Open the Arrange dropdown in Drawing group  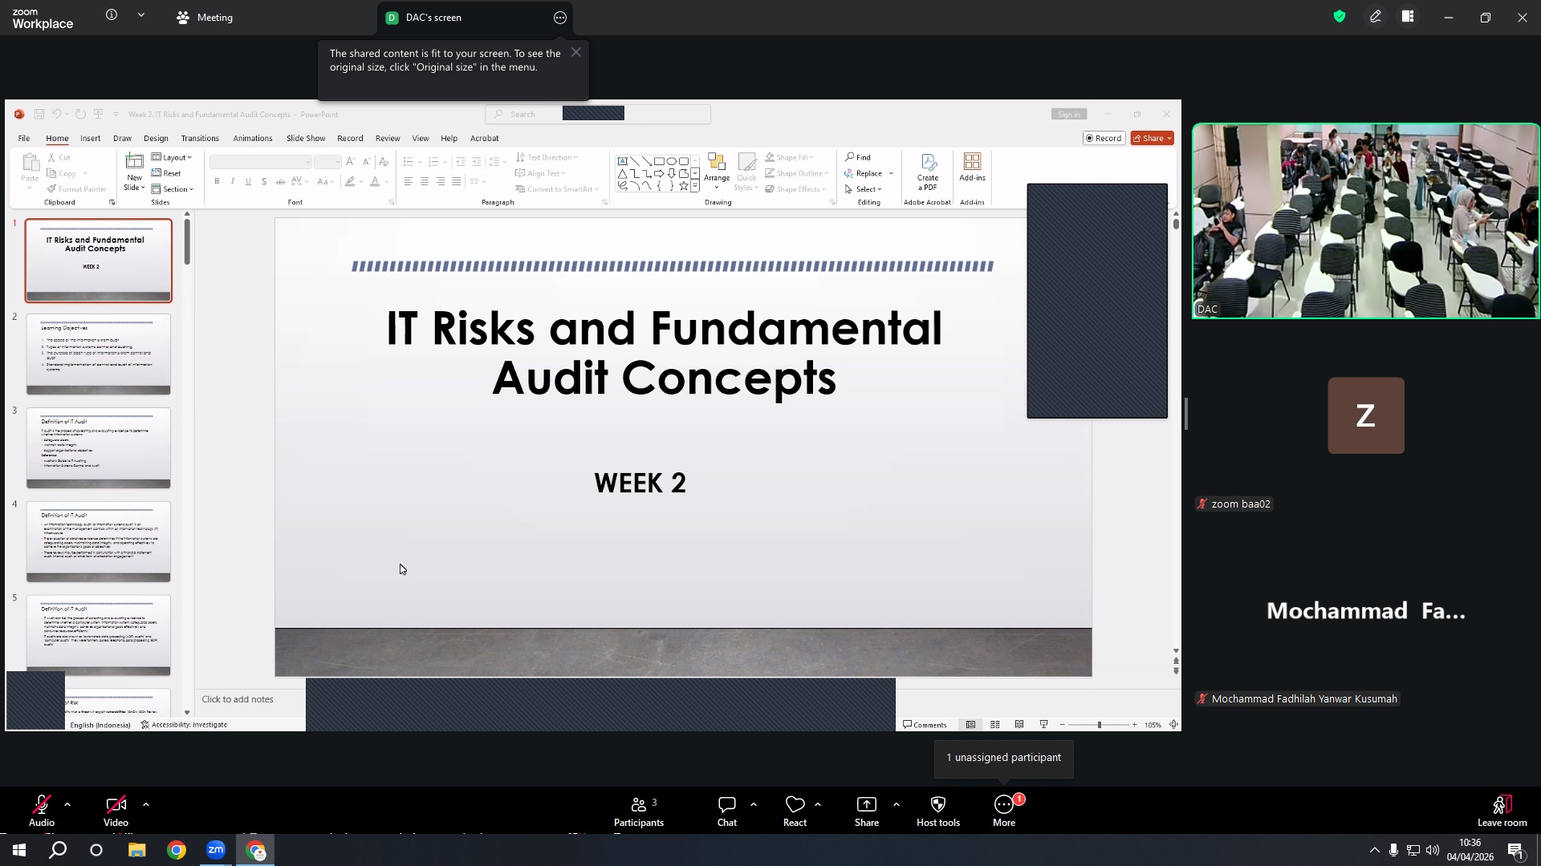tap(717, 172)
